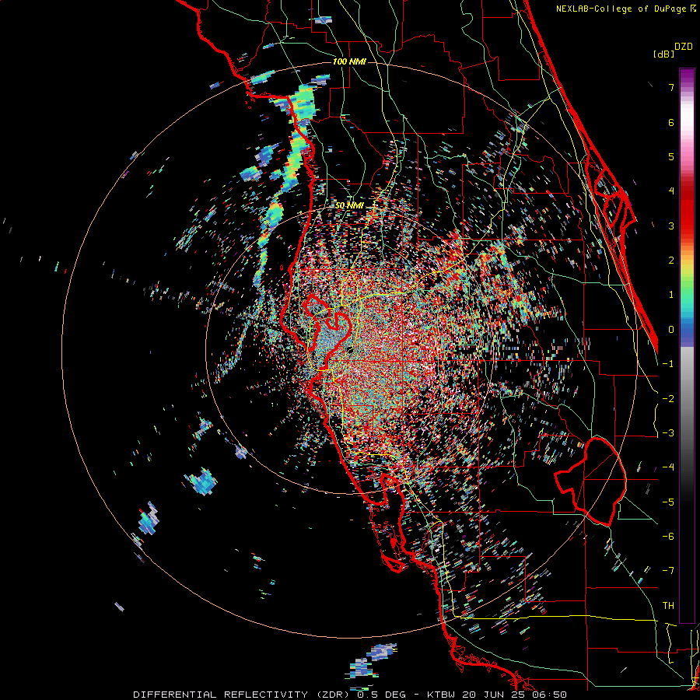The width and height of the screenshot is (700, 700).
Task: Click the 50 NMI range ring label
Action: (349, 205)
